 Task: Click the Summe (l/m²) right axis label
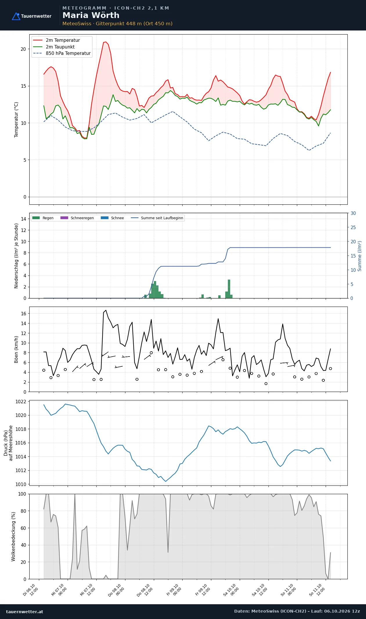[x=360, y=256]
